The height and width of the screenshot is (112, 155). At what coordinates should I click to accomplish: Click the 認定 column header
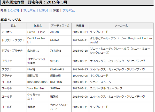click(13, 26)
